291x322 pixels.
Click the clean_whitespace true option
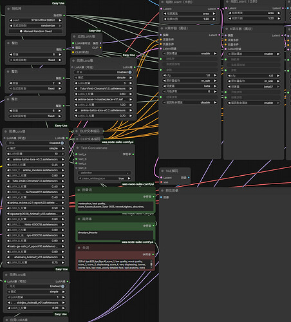pyautogui.click(x=104, y=178)
